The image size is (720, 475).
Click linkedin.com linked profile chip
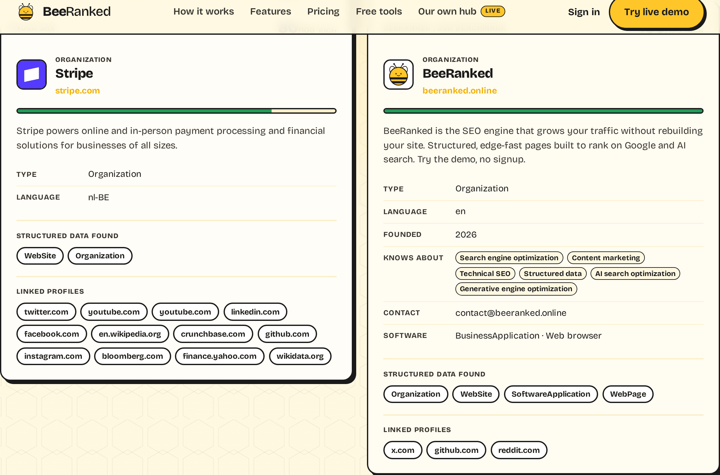click(x=255, y=312)
